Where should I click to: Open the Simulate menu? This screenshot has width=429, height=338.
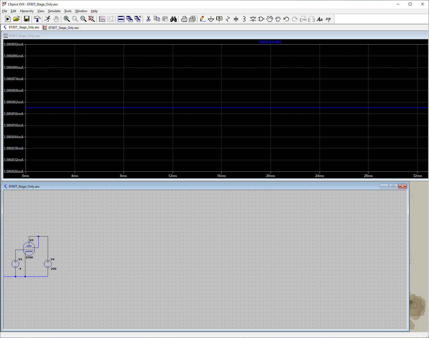(x=54, y=11)
